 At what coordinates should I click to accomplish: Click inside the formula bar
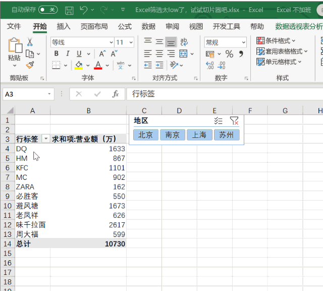pos(225,94)
